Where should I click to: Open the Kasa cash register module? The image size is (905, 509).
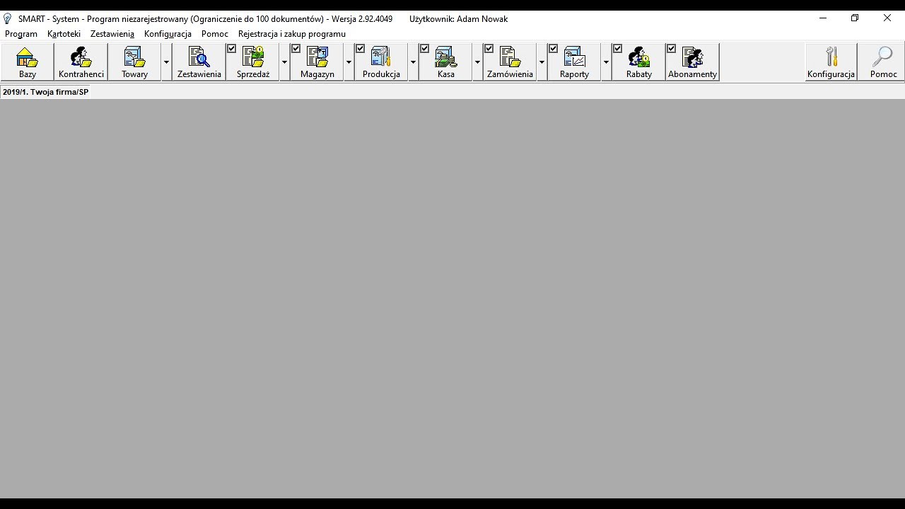(446, 62)
